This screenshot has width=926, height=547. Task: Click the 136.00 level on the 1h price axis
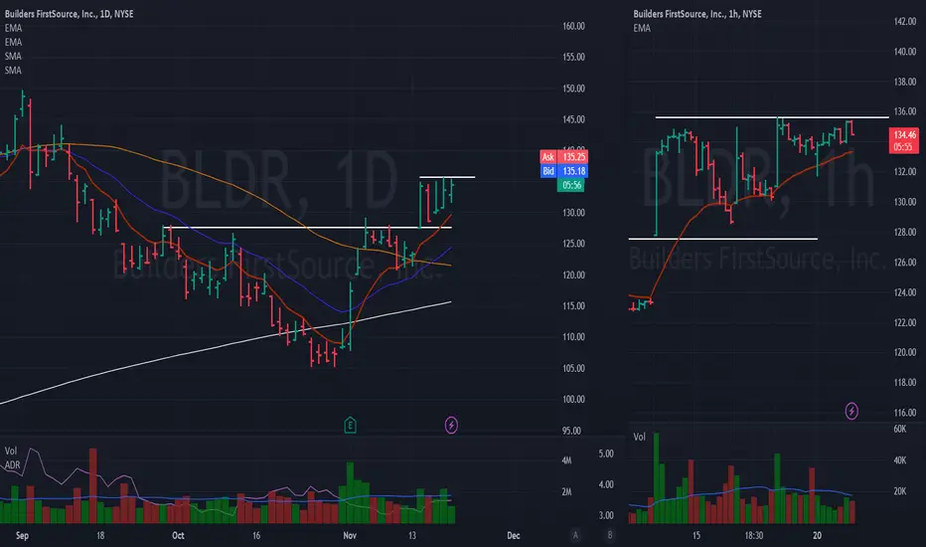905,111
